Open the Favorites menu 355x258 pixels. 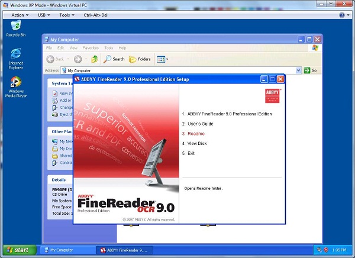tap(91, 48)
